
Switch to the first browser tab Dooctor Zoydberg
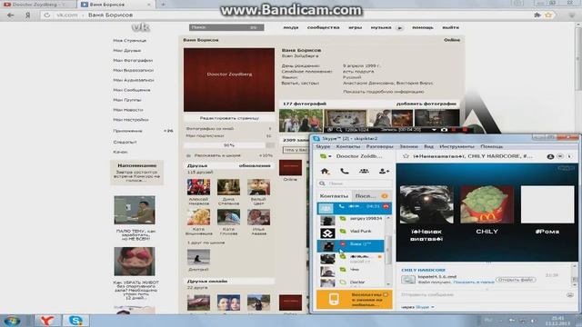click(x=38, y=5)
